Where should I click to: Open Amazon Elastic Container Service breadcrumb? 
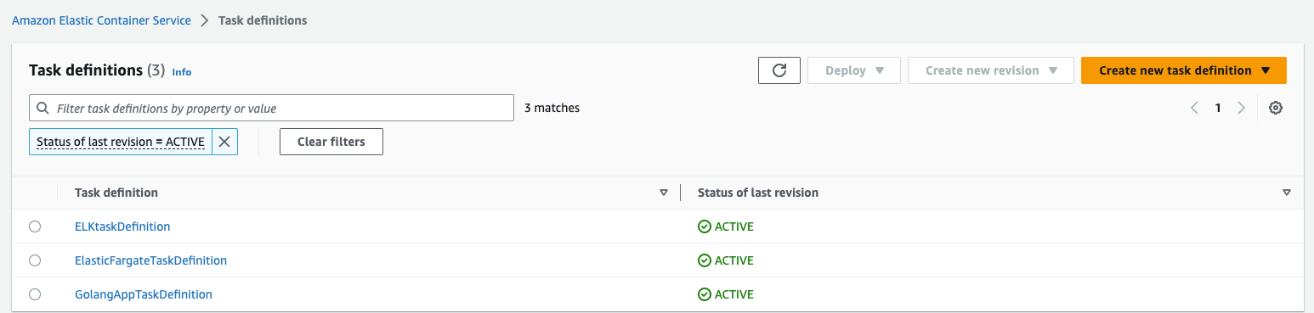(x=101, y=20)
